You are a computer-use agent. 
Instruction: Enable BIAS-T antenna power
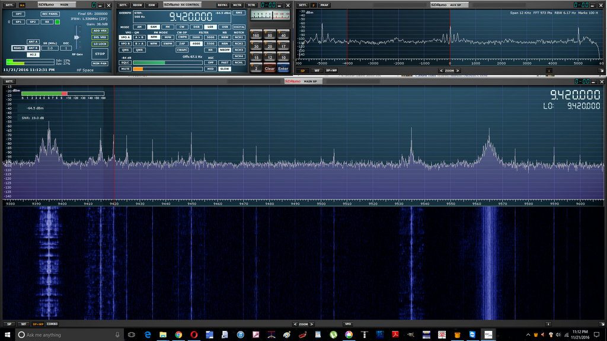pos(18,48)
